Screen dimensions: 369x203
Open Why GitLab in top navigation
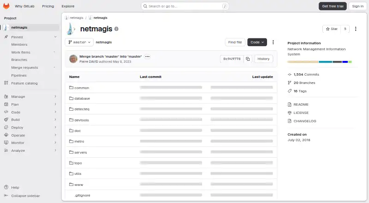point(24,6)
